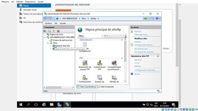This screenshot has width=198, height=111.
Task: Click the IIS back navigation arrow
Action: coord(45,18)
